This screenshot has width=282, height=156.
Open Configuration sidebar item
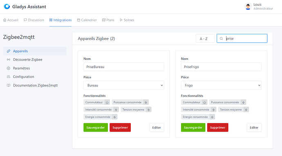35,77
